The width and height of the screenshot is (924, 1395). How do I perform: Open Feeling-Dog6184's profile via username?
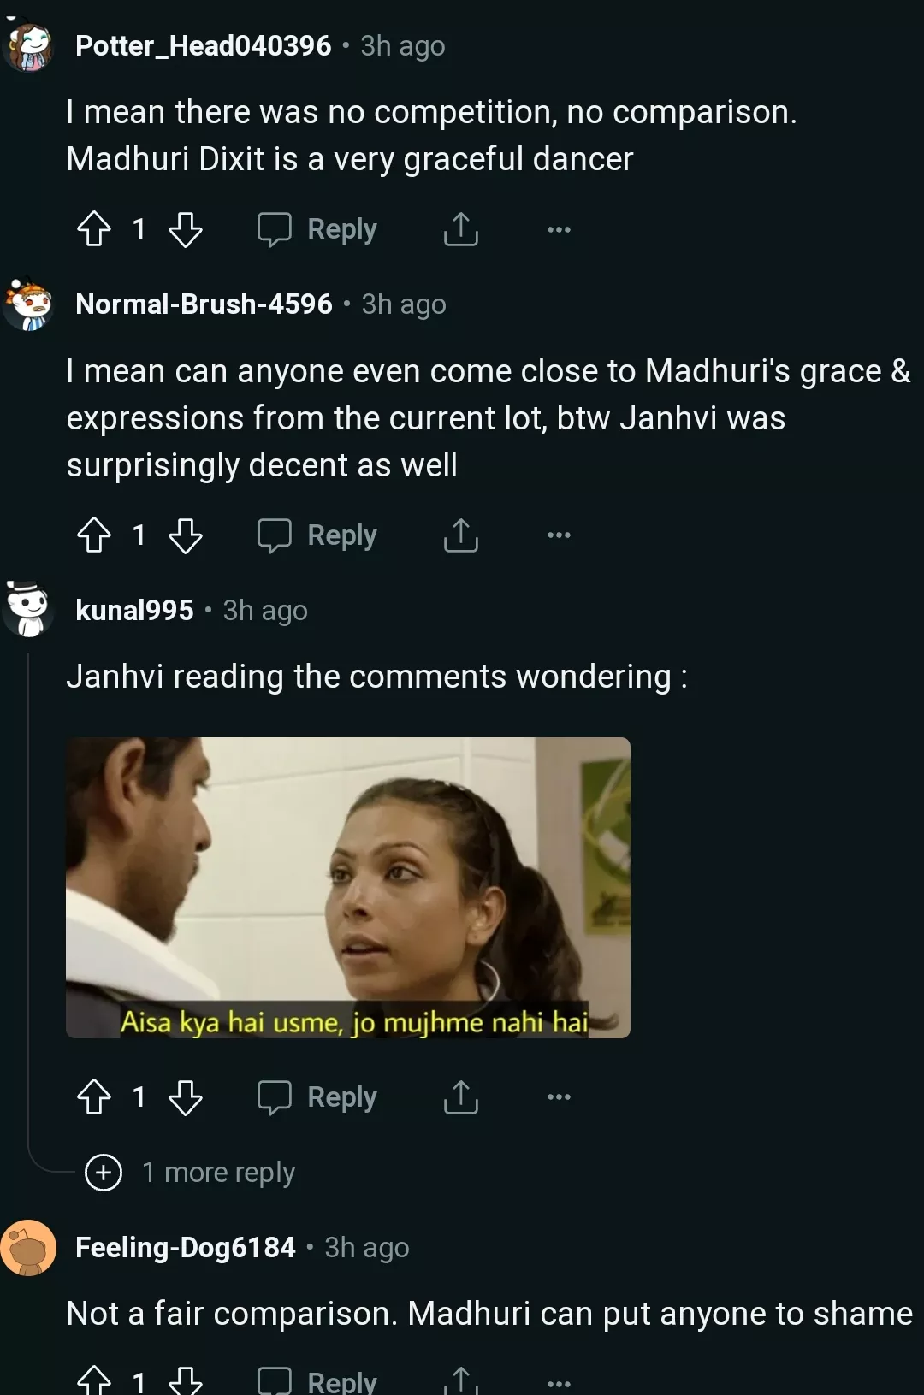click(186, 1248)
